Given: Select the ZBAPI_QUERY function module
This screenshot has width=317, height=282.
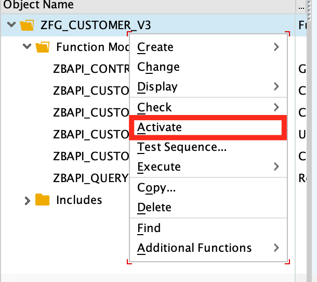Looking at the screenshot, I should (90, 178).
